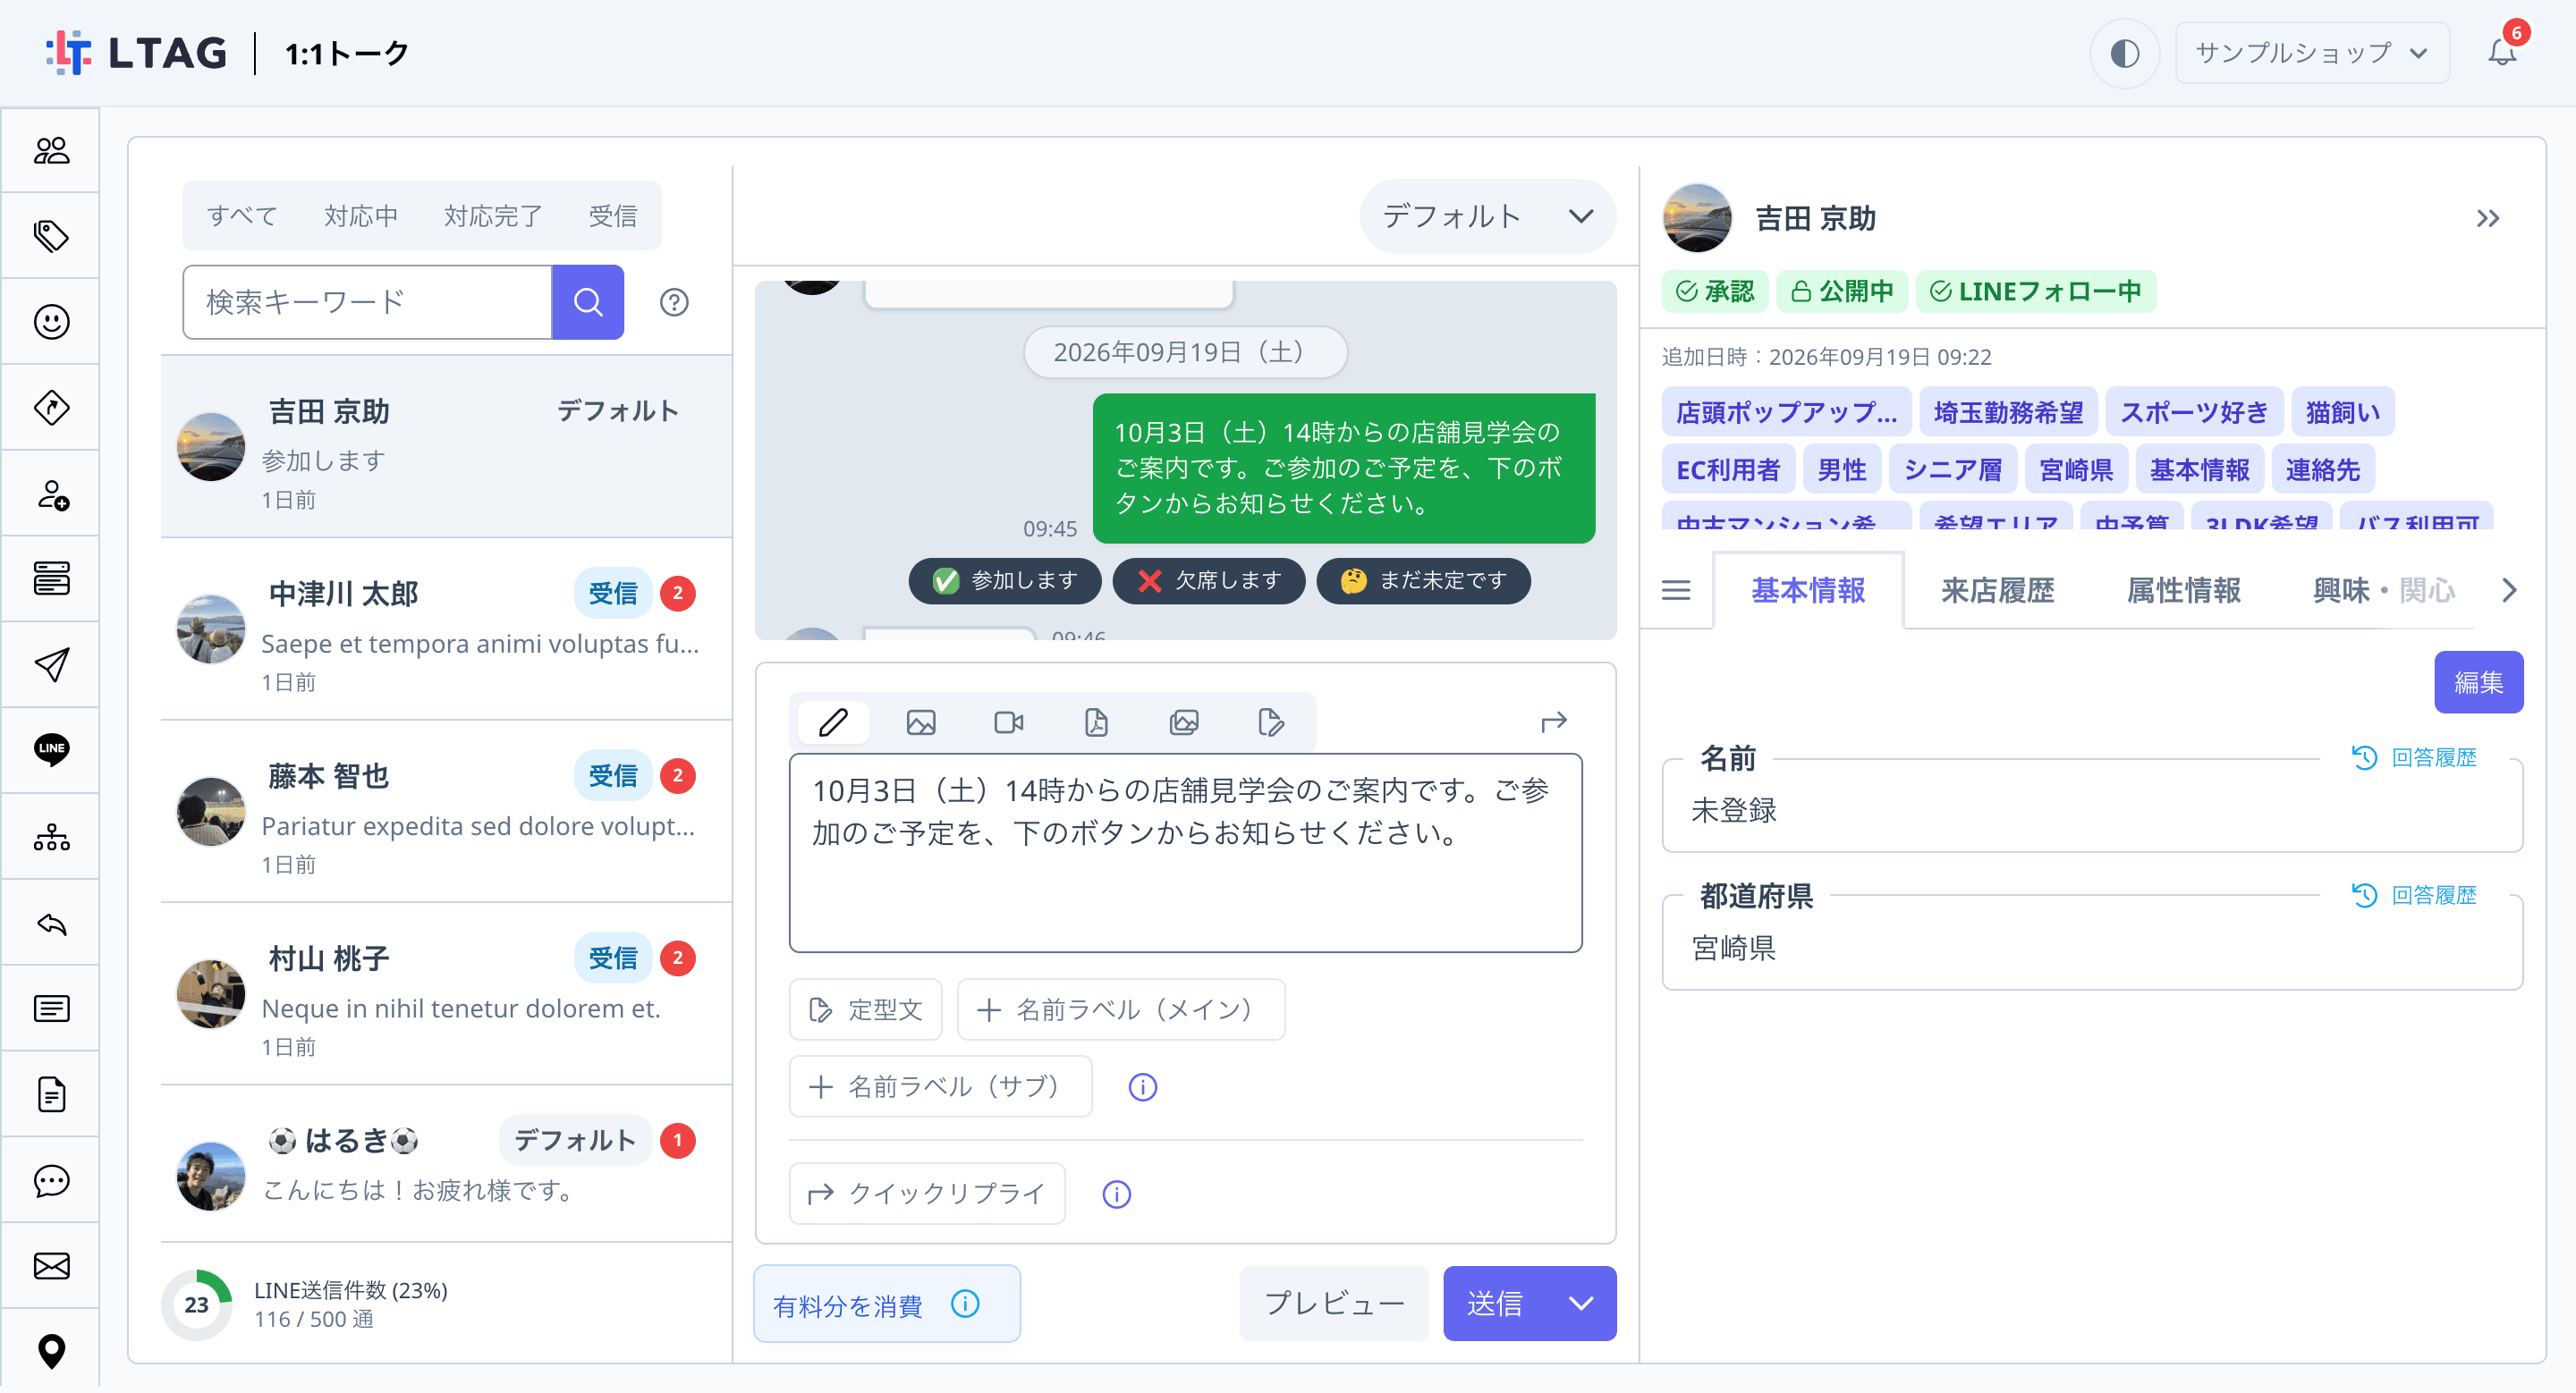The width and height of the screenshot is (2576, 1393).
Task: Add a クイックリプライ
Action: (926, 1195)
